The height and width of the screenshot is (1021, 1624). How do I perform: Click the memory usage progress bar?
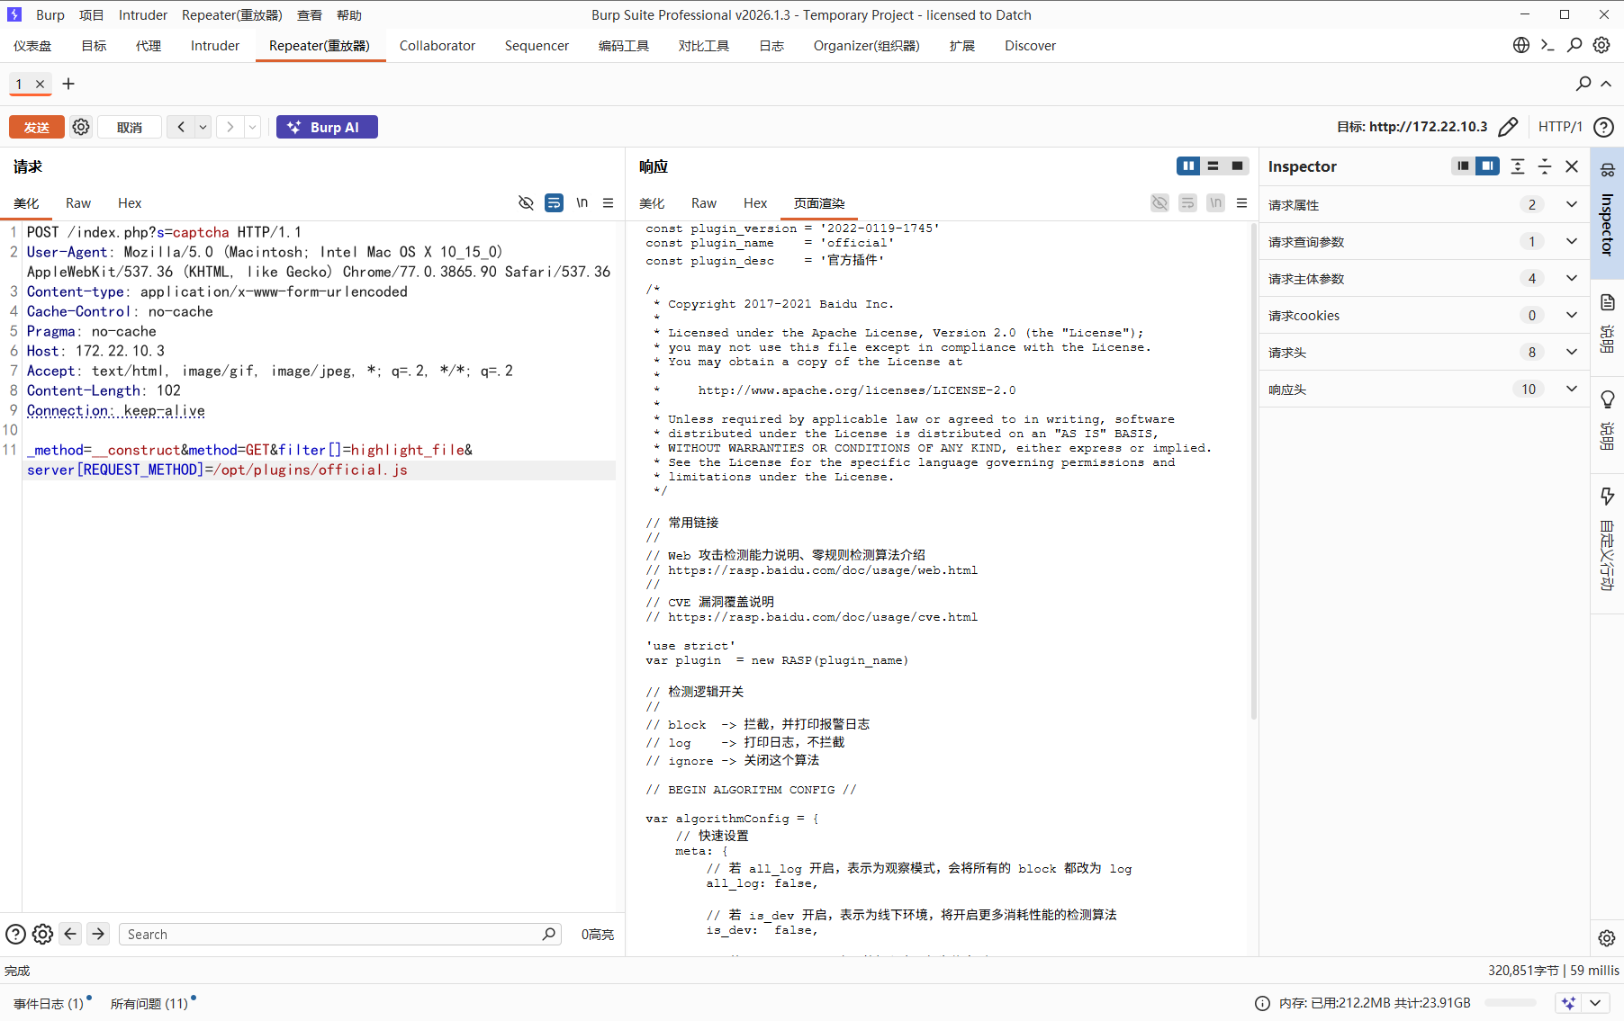point(1511,1003)
